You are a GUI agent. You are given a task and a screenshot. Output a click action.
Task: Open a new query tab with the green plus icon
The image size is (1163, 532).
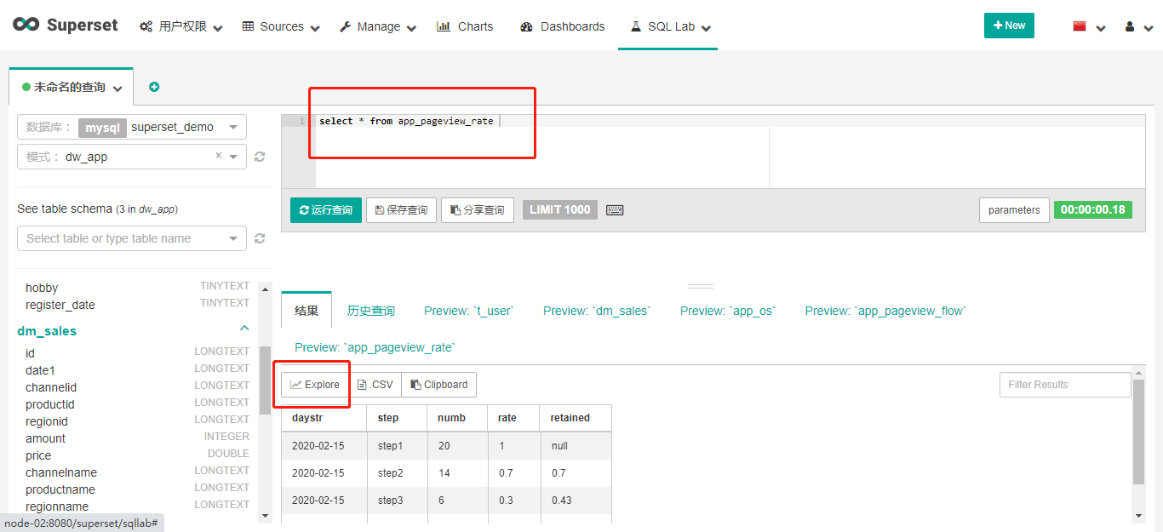(x=153, y=86)
